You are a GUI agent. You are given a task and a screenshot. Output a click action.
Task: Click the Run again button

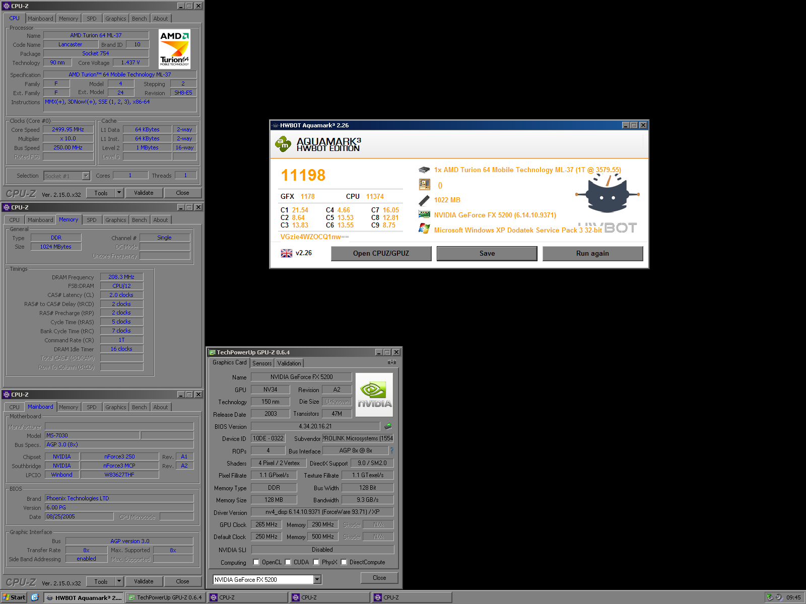tap(592, 254)
